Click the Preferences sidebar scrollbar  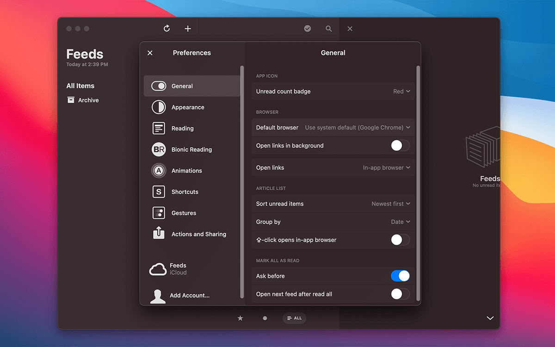point(242,181)
